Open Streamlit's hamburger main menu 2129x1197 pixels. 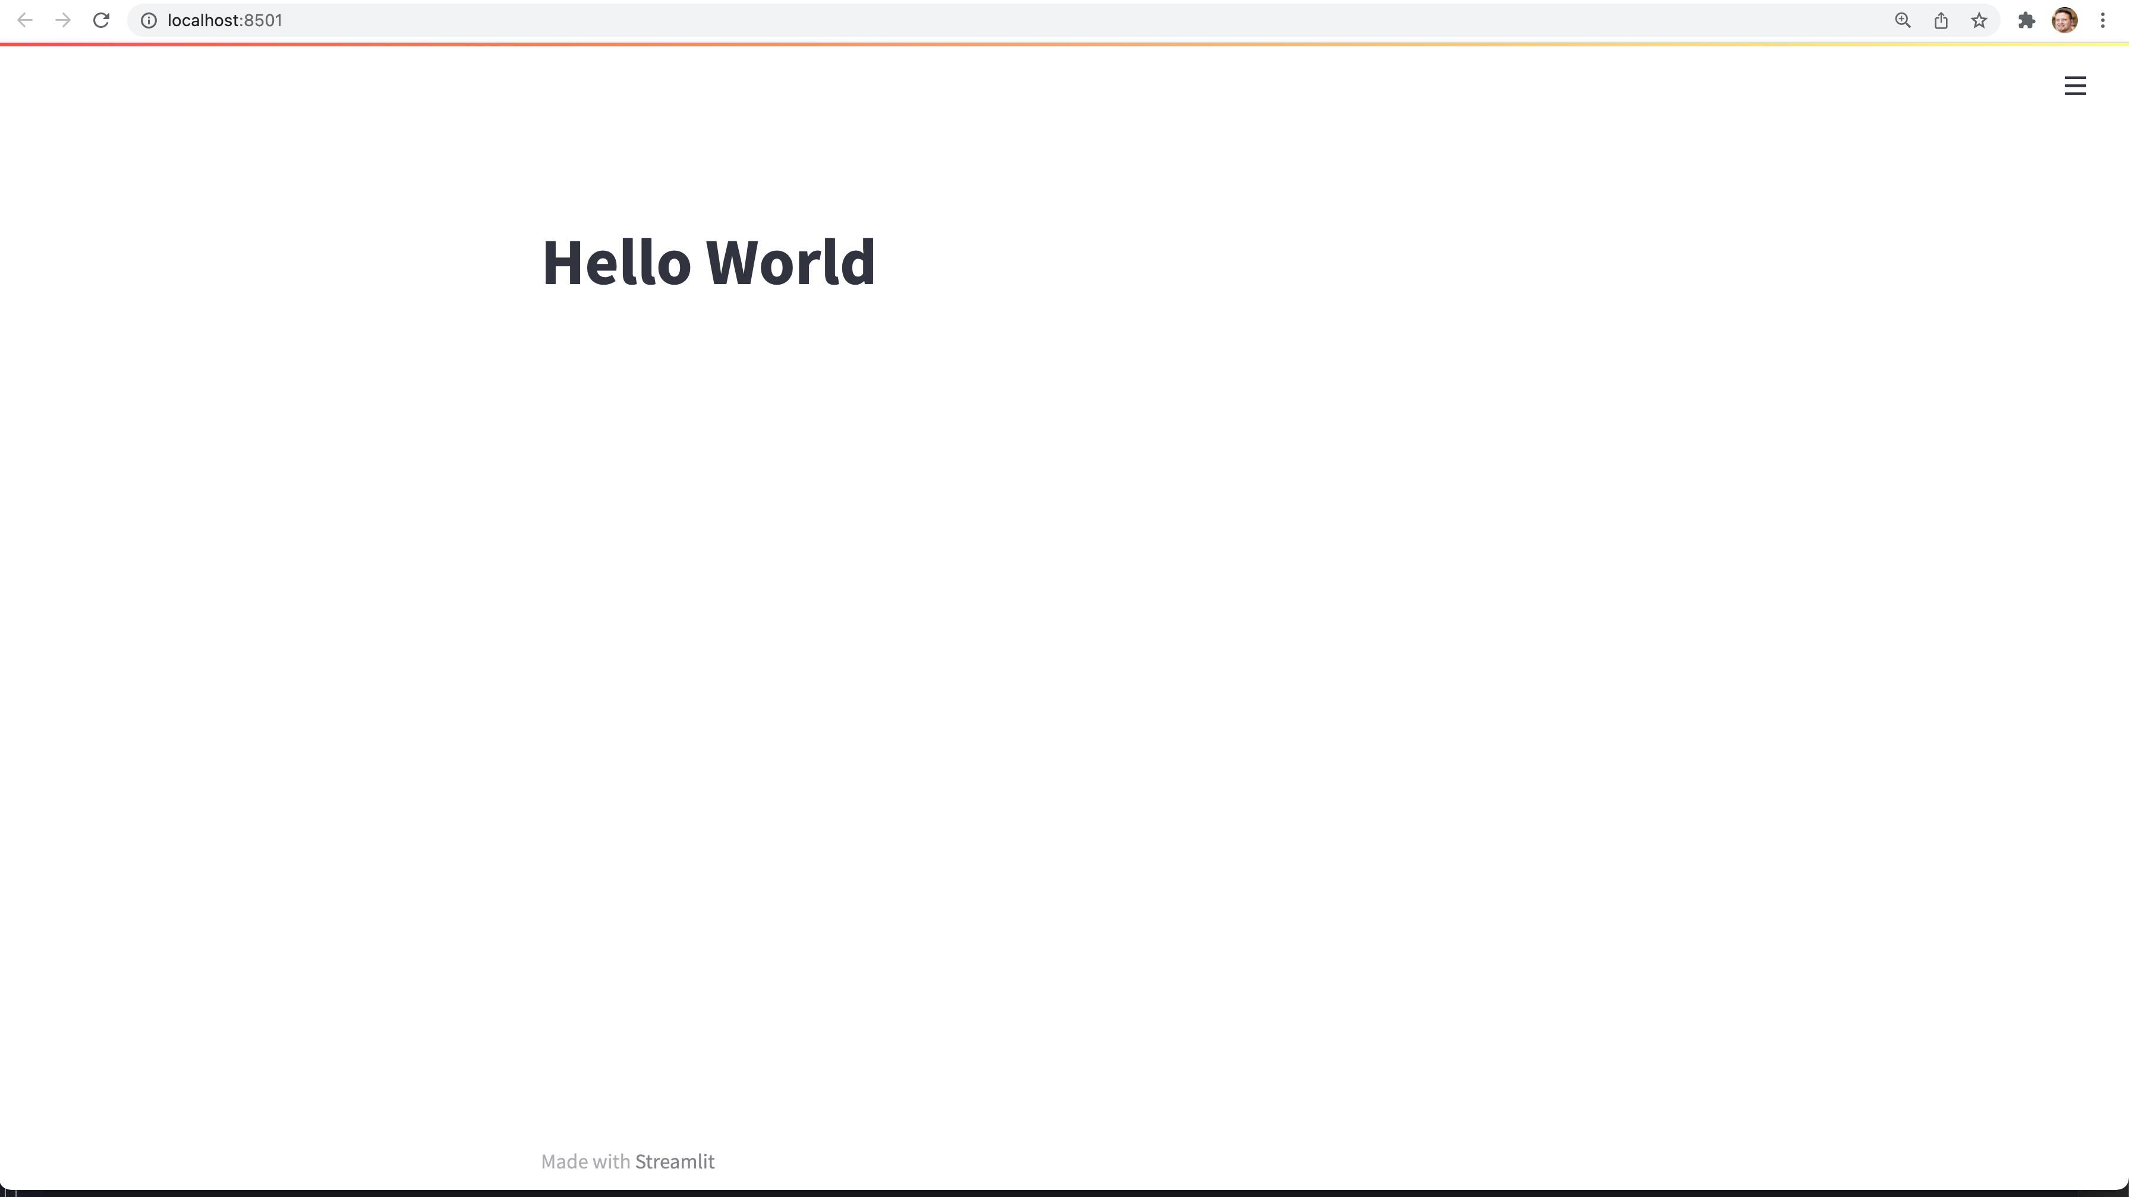(x=2074, y=86)
